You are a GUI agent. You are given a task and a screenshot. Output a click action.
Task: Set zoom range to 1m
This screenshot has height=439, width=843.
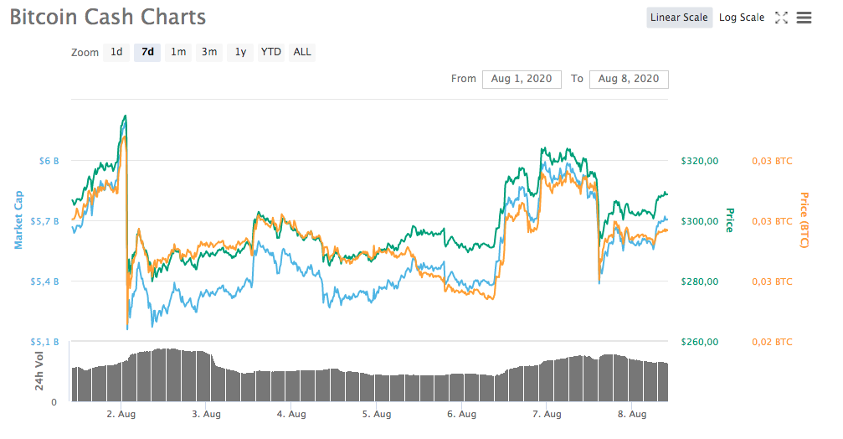178,52
